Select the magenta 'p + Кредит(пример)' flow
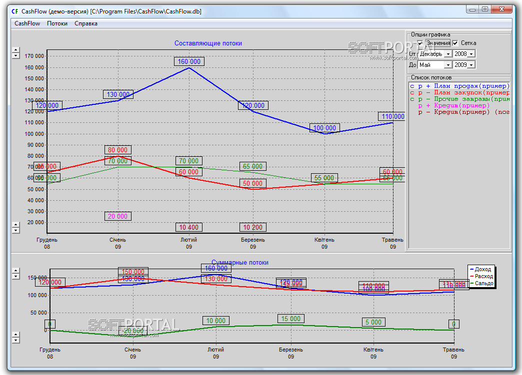Image resolution: width=522 pixels, height=375 pixels. tap(453, 105)
